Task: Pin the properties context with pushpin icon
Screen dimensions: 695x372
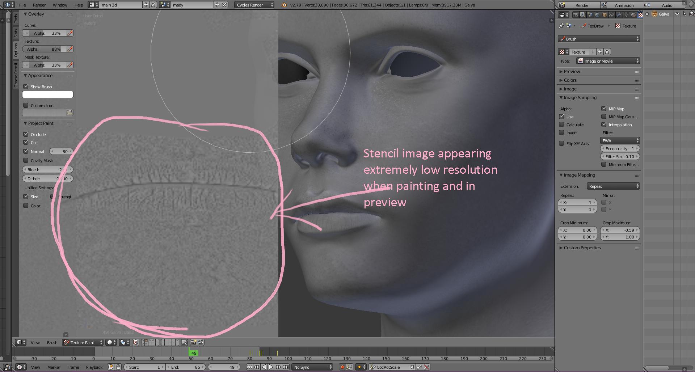Action: point(561,26)
